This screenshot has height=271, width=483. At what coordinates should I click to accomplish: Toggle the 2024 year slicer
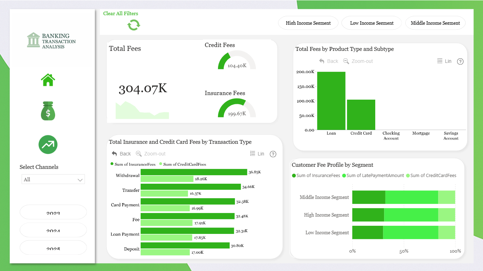coord(53,230)
